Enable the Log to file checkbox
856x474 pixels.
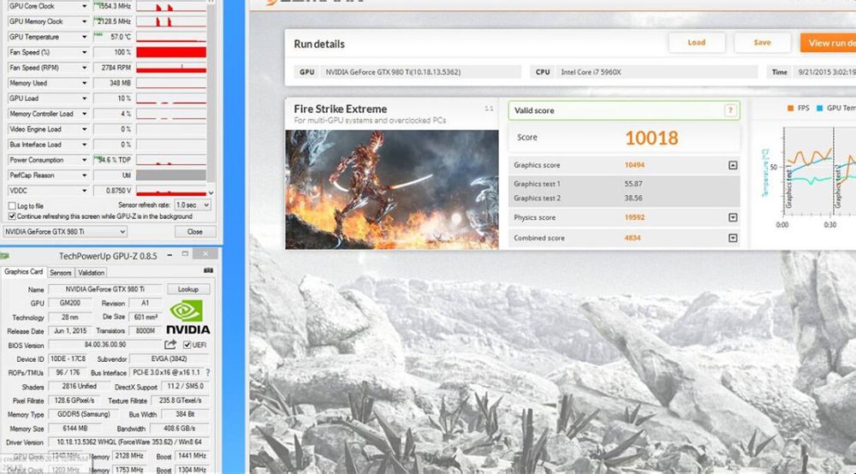click(12, 206)
